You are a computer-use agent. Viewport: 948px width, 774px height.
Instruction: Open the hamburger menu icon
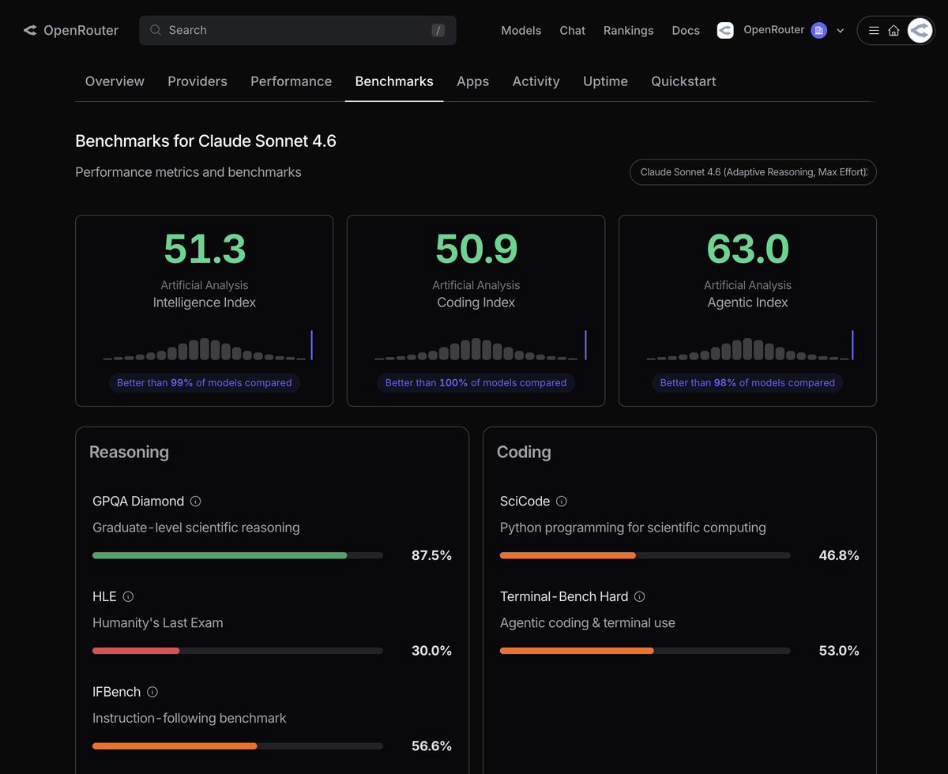coord(874,30)
